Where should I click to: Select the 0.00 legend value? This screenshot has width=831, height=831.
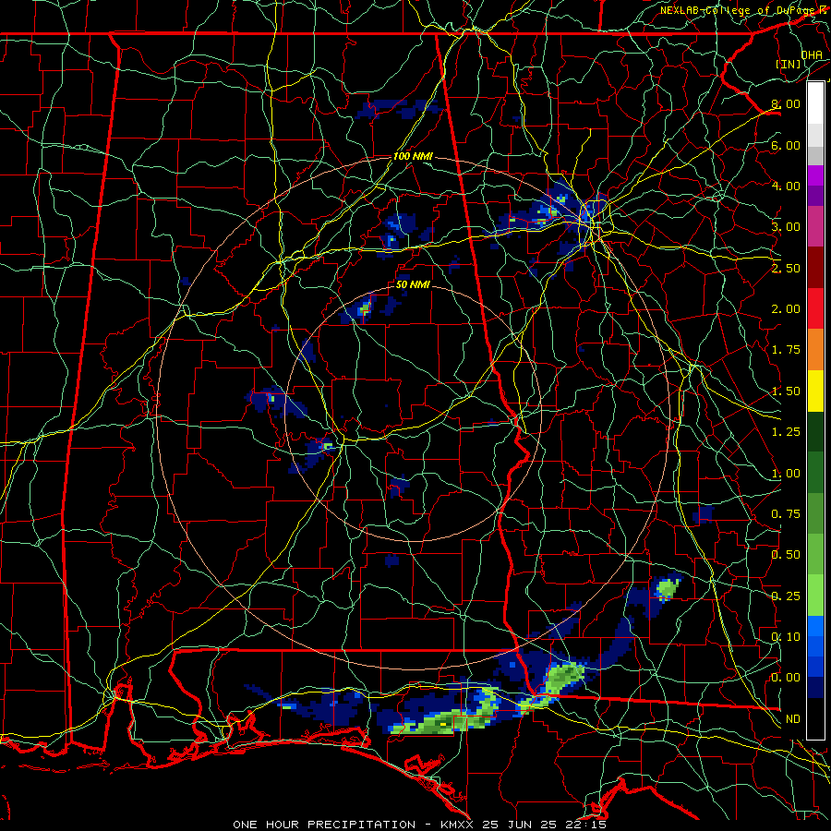coord(786,678)
